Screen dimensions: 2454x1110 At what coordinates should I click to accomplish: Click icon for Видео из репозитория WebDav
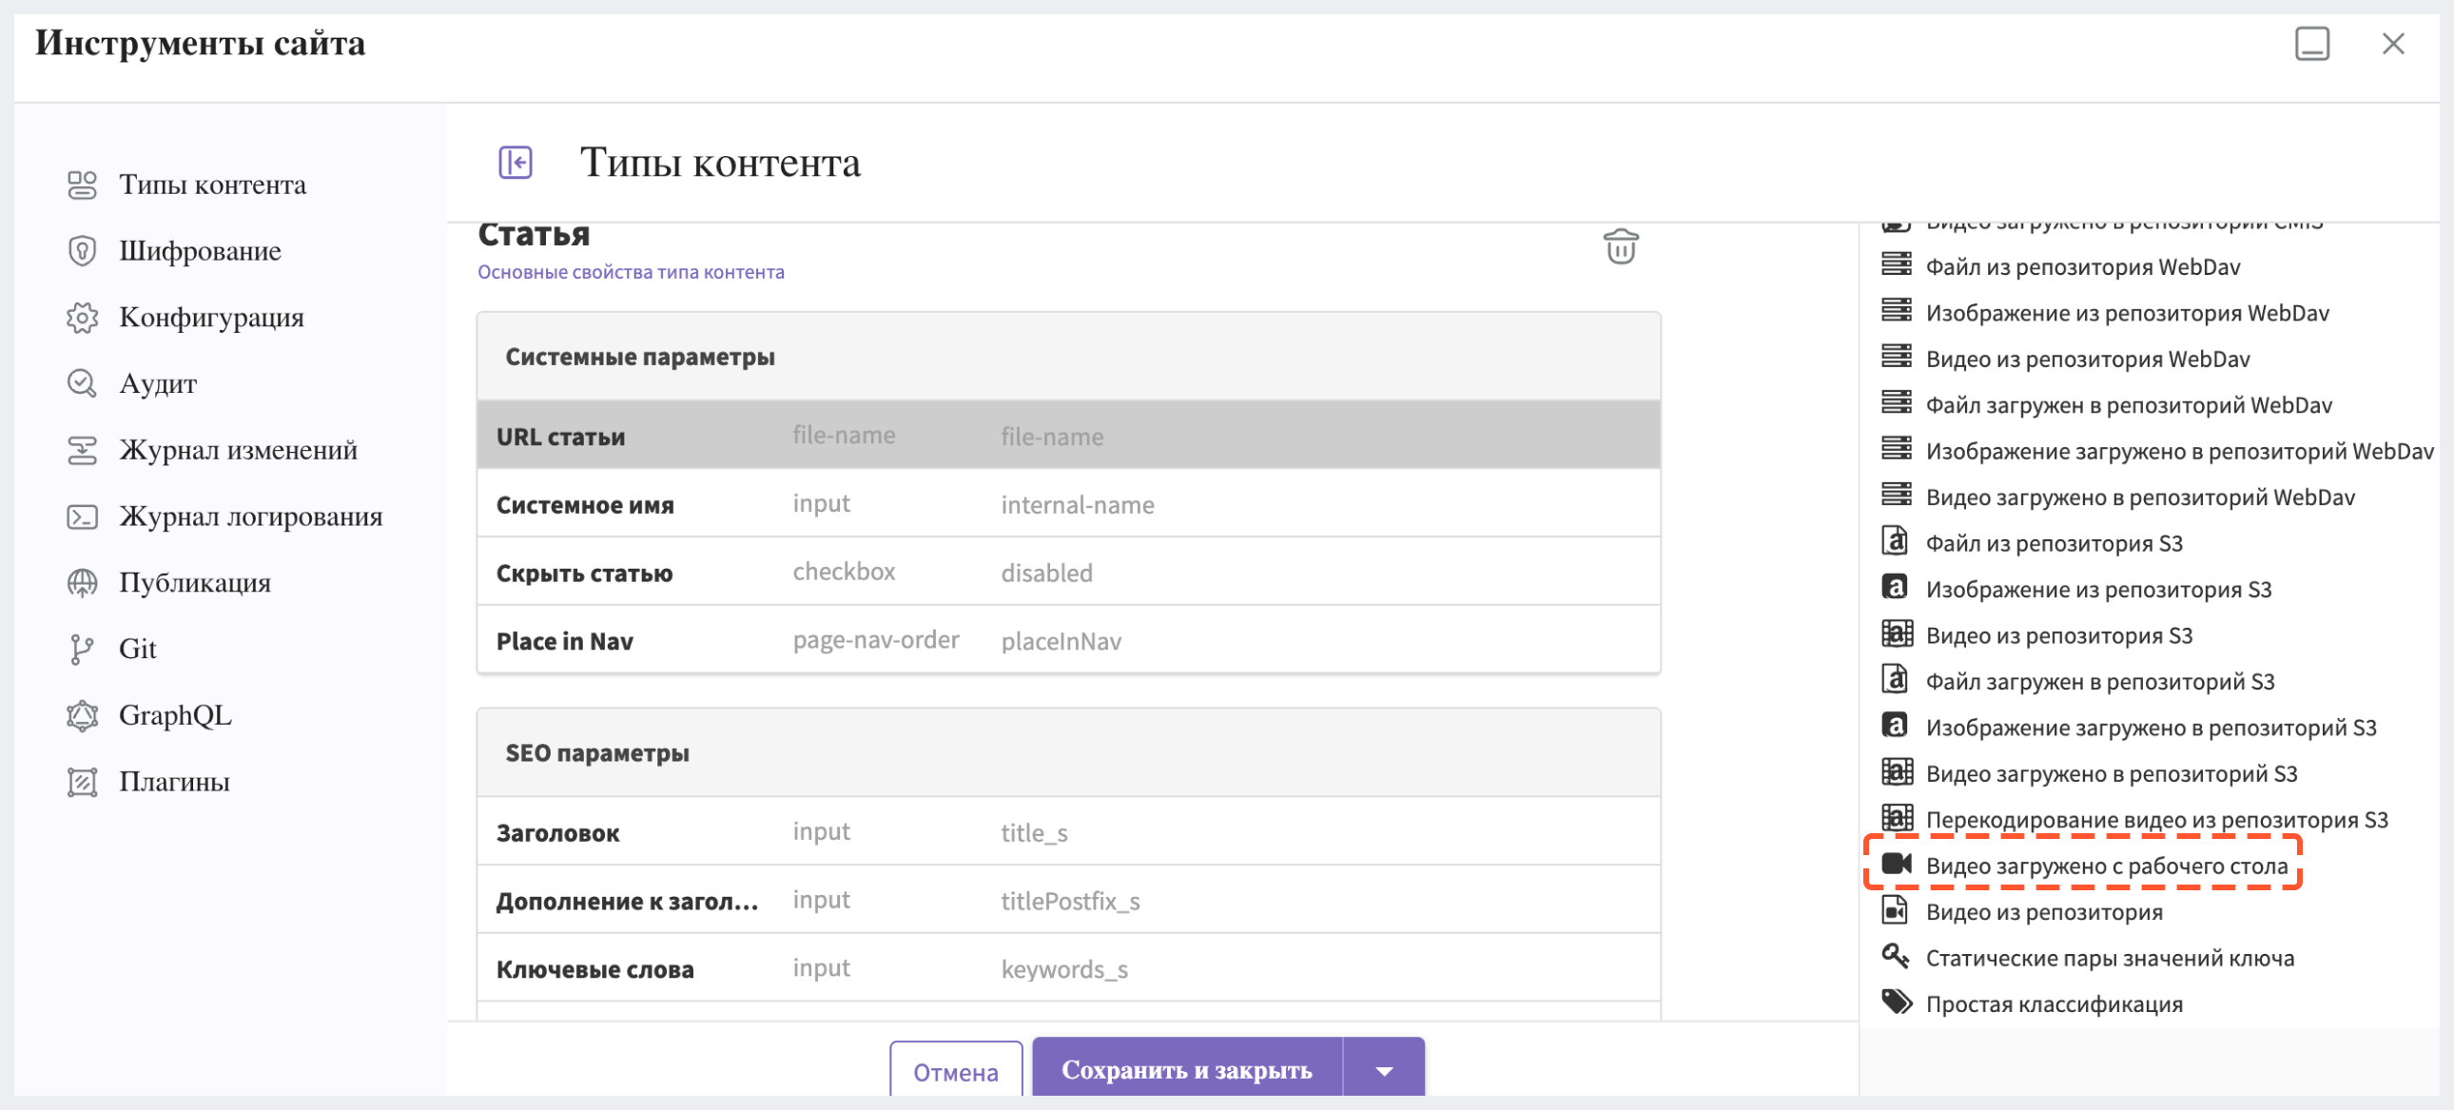pyautogui.click(x=1896, y=357)
